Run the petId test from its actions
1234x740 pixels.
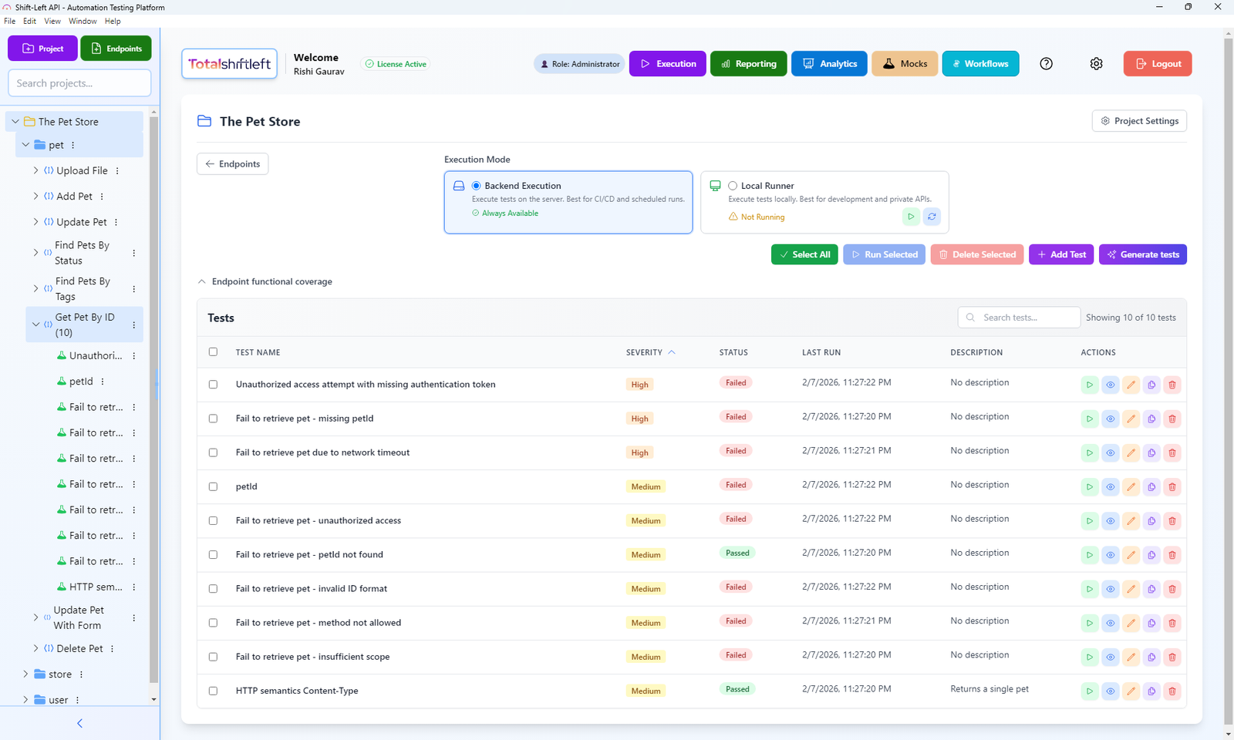(1090, 486)
